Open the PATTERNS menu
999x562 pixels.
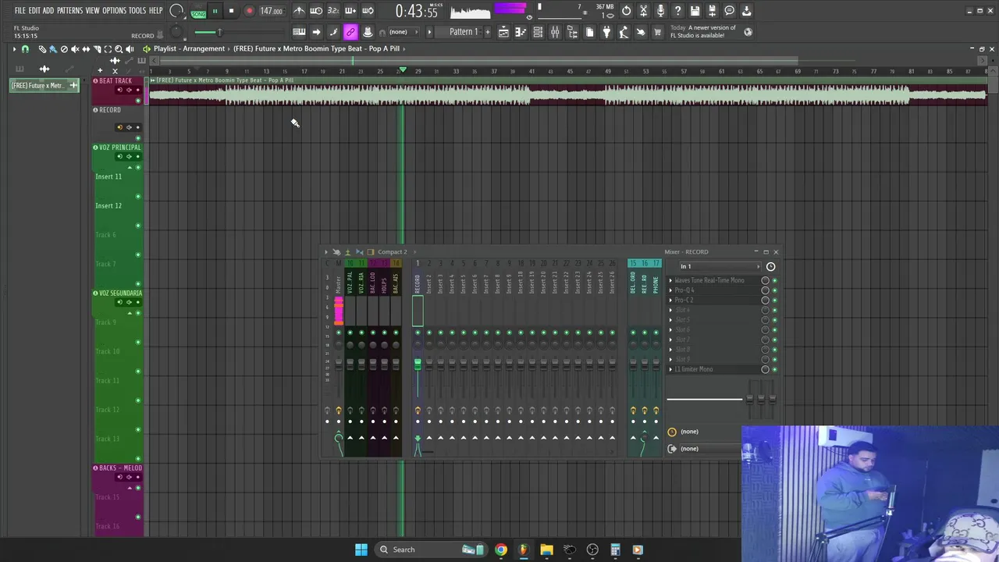[x=69, y=11]
